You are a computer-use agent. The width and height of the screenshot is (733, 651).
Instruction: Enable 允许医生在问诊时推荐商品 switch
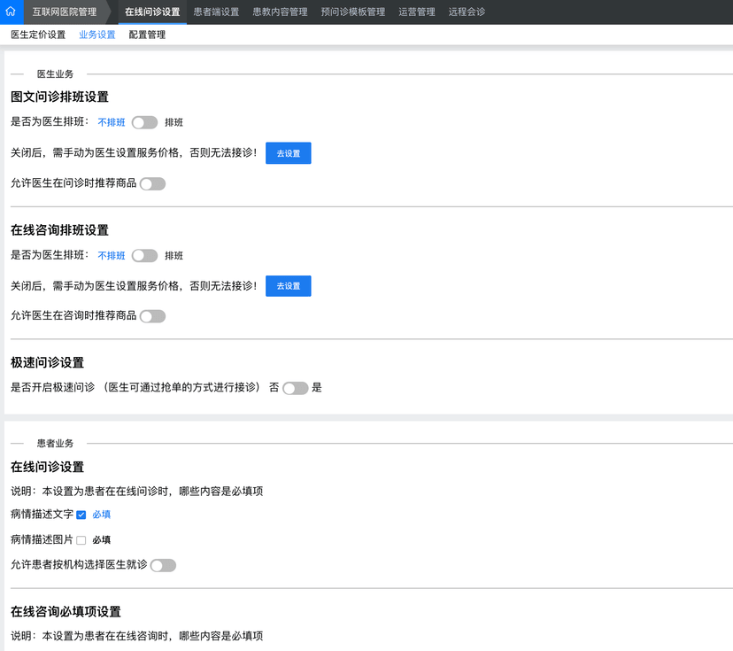coord(152,184)
